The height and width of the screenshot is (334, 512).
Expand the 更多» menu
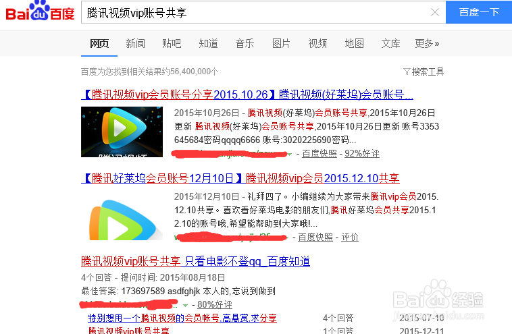point(427,43)
